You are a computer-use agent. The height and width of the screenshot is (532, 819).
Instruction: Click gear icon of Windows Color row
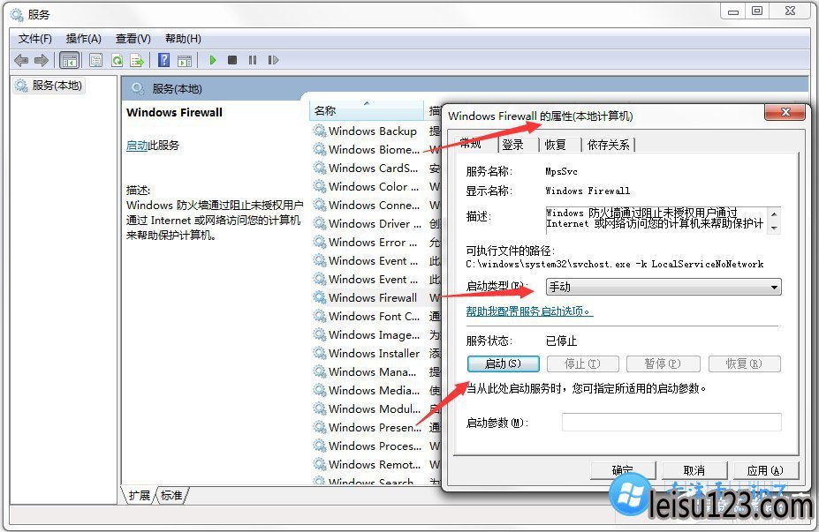(x=320, y=186)
